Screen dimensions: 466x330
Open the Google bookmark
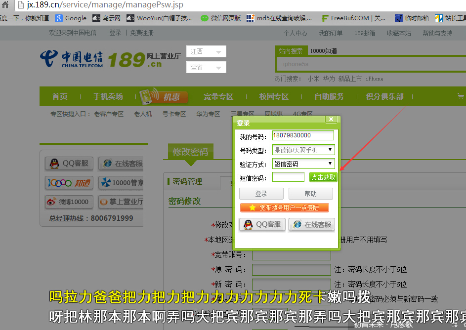point(71,18)
